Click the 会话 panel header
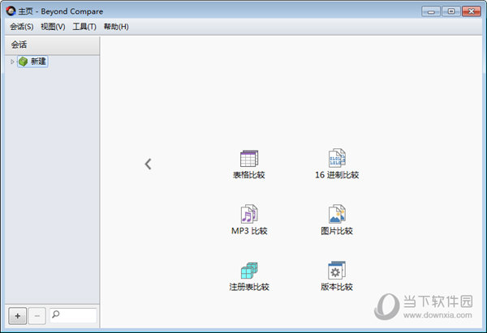487x333 pixels. click(52, 45)
